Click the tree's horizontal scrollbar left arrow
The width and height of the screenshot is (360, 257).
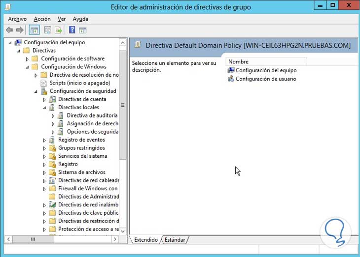8,239
